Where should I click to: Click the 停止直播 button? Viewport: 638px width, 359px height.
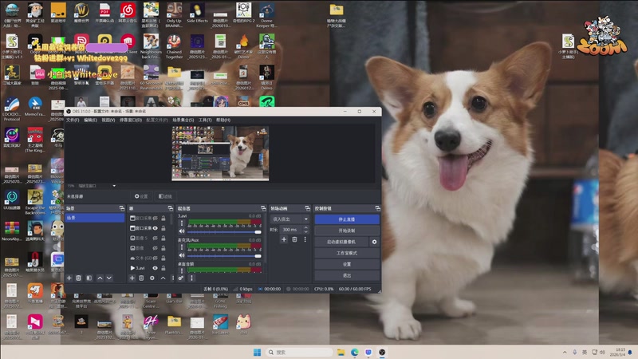point(346,219)
